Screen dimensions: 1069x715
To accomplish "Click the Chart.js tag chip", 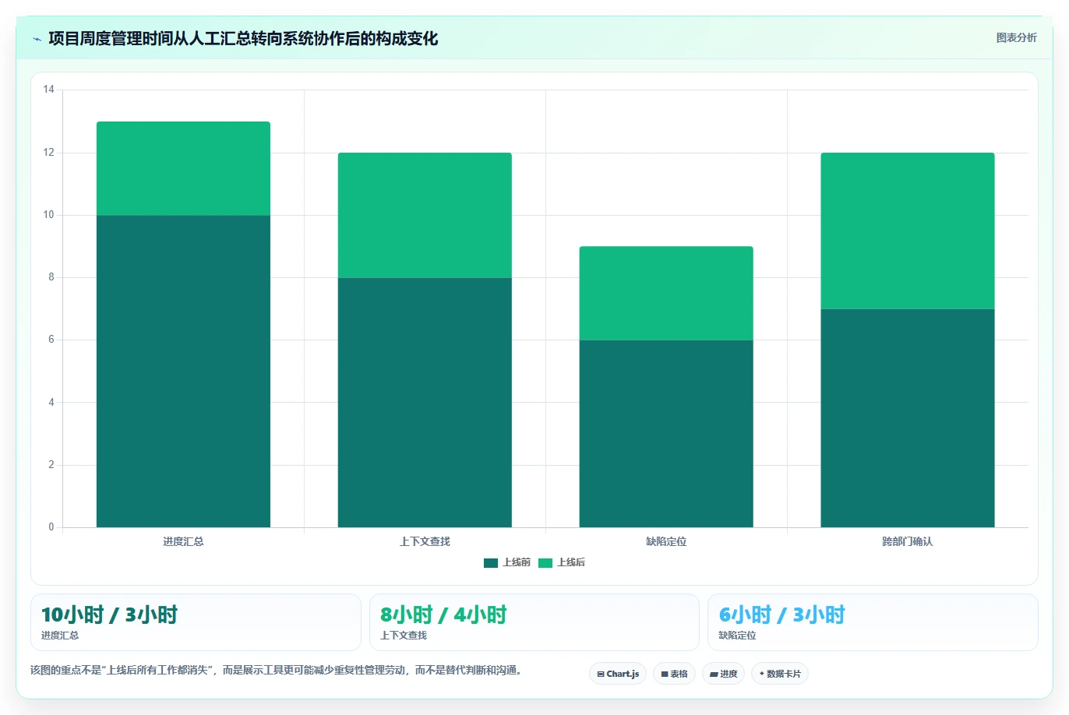I will pyautogui.click(x=618, y=674).
